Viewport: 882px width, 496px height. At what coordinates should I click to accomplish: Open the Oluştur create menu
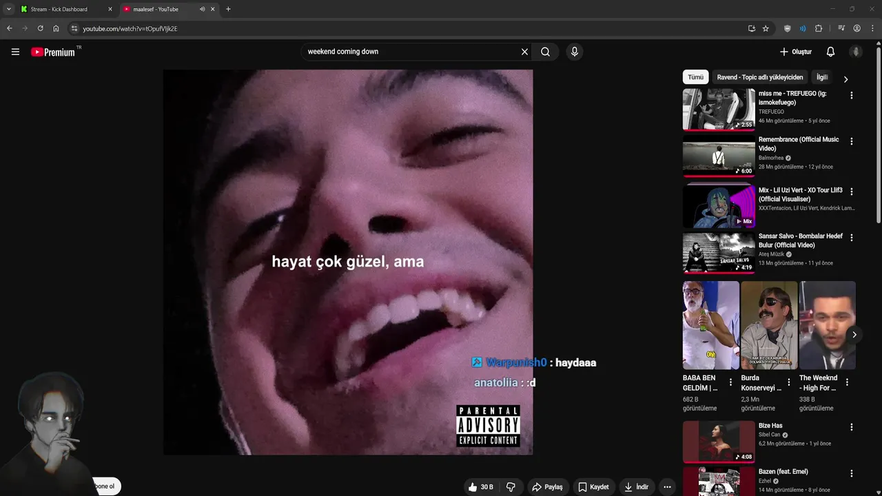(x=796, y=52)
